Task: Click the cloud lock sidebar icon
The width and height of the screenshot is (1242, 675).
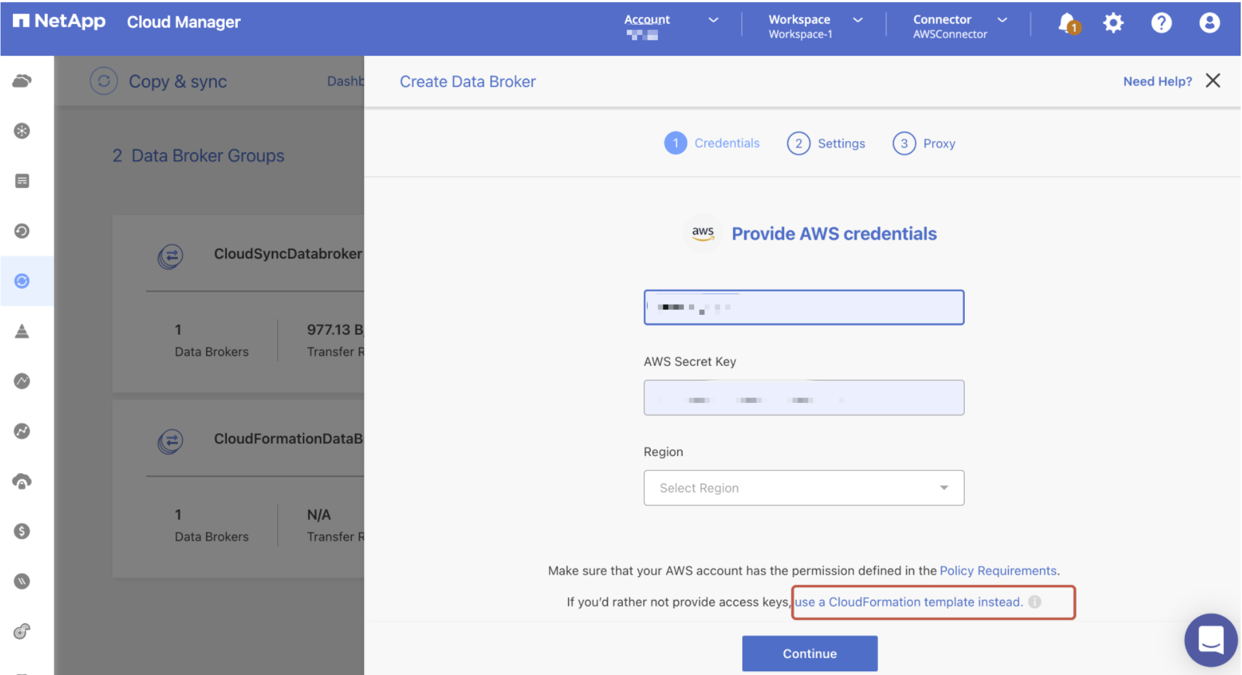Action: click(22, 481)
